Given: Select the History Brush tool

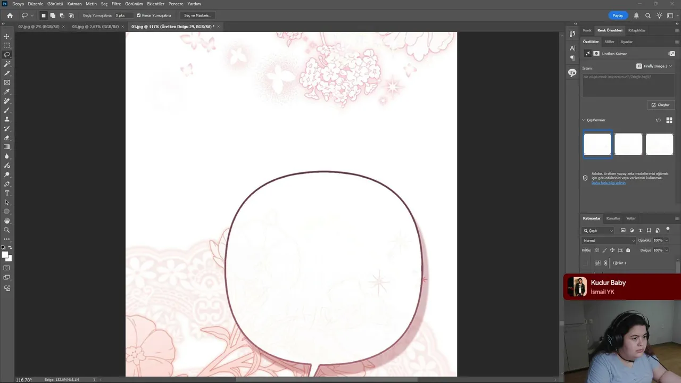Looking at the screenshot, I should pos(7,128).
